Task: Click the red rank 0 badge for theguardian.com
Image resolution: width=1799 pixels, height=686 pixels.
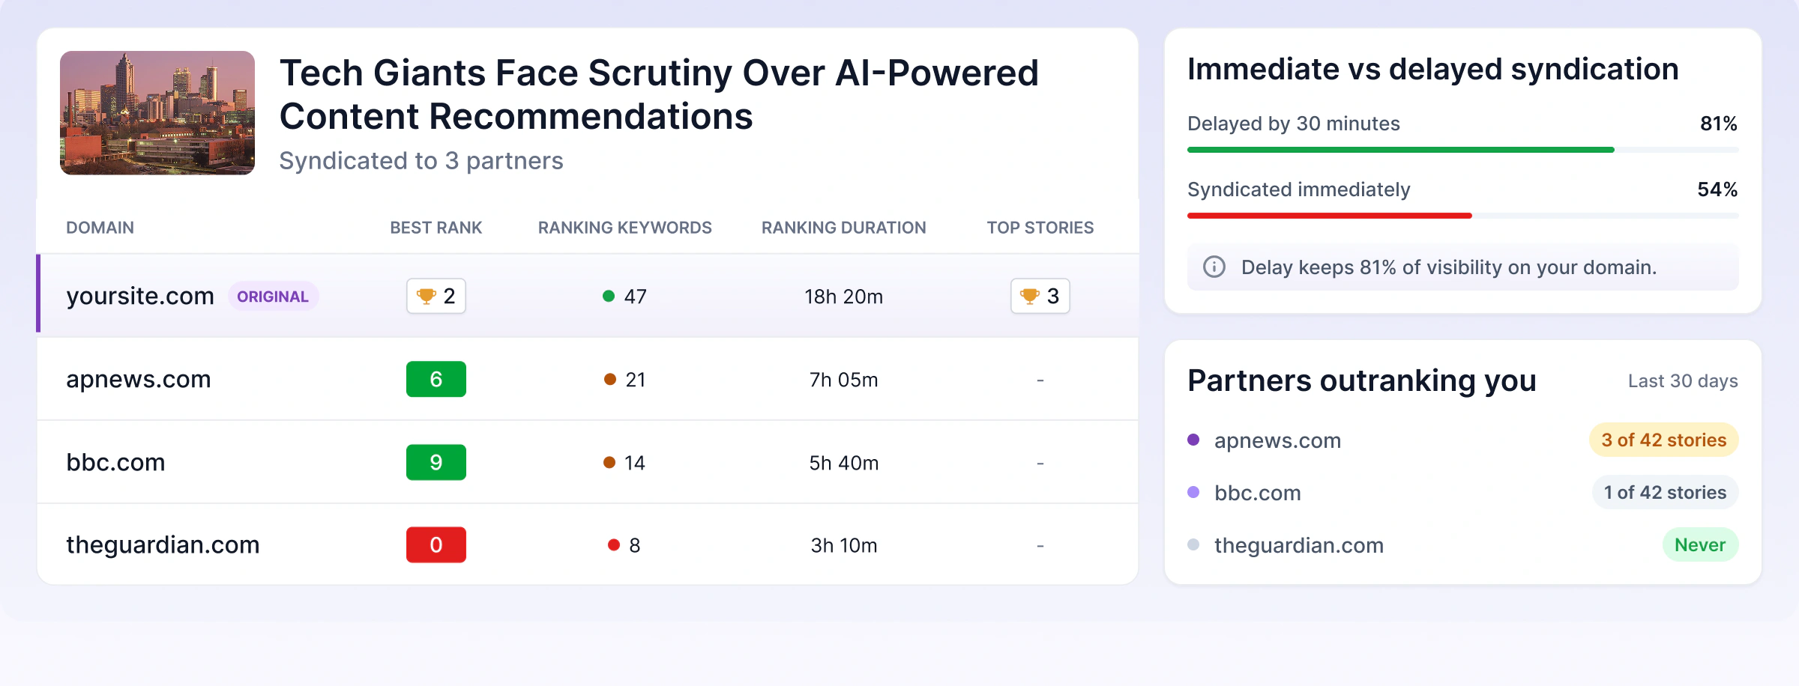Action: [436, 544]
